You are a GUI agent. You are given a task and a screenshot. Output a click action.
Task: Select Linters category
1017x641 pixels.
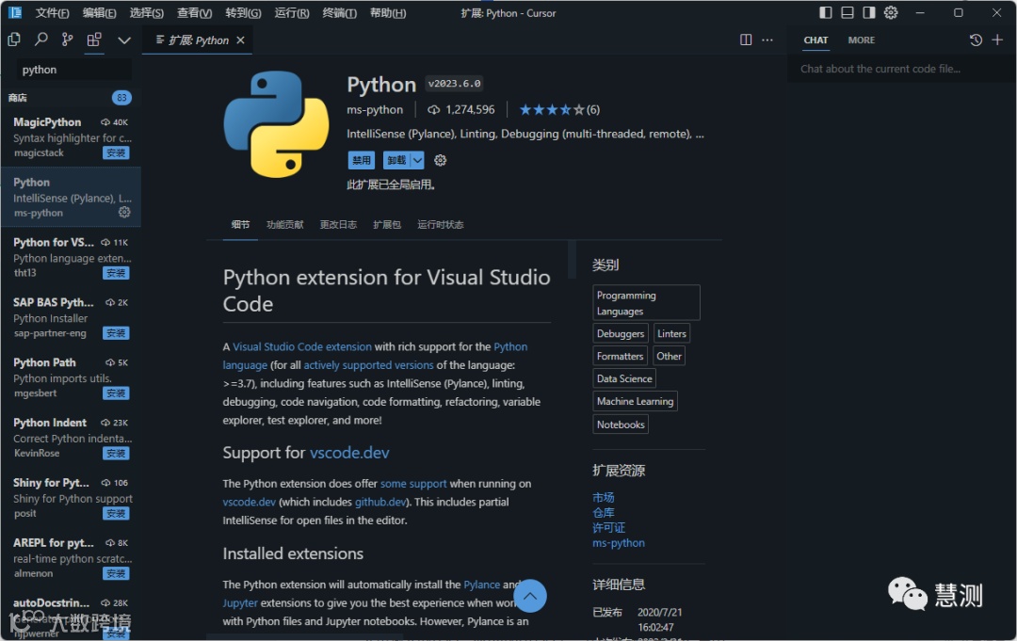(671, 333)
